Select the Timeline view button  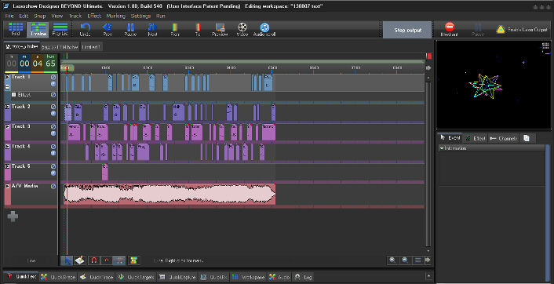coord(38,29)
